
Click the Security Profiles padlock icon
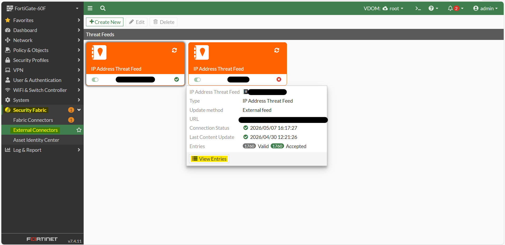(x=8, y=60)
